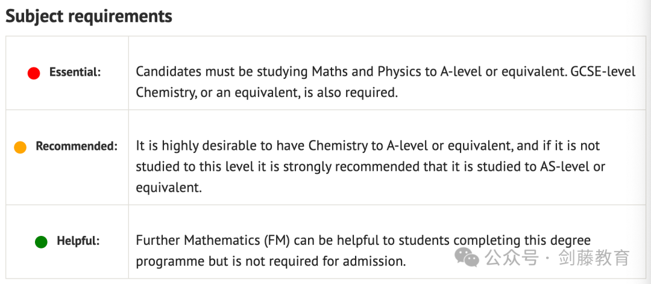Click the "剑藤教育" watermark text
Screen dimensions: 651x284
click(595, 258)
